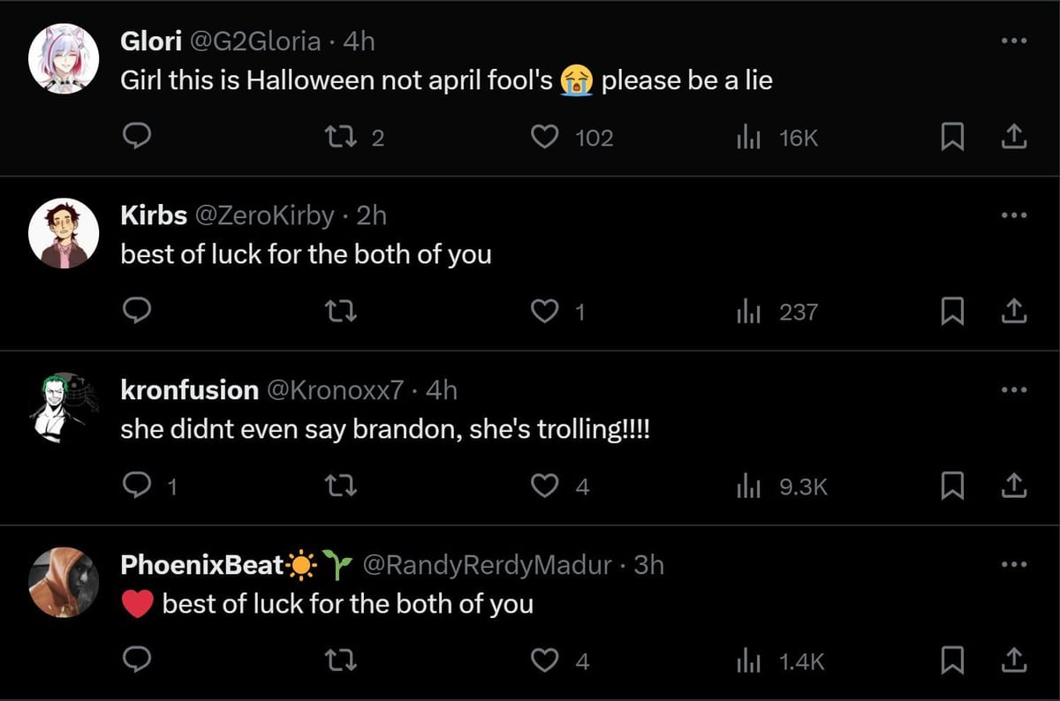Open kronfusion's profile avatar
This screenshot has width=1060, height=701.
click(62, 407)
